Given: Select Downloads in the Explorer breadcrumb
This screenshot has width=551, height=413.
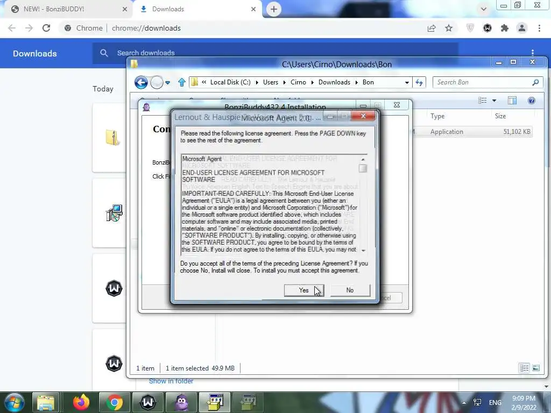Looking at the screenshot, I should [x=334, y=82].
